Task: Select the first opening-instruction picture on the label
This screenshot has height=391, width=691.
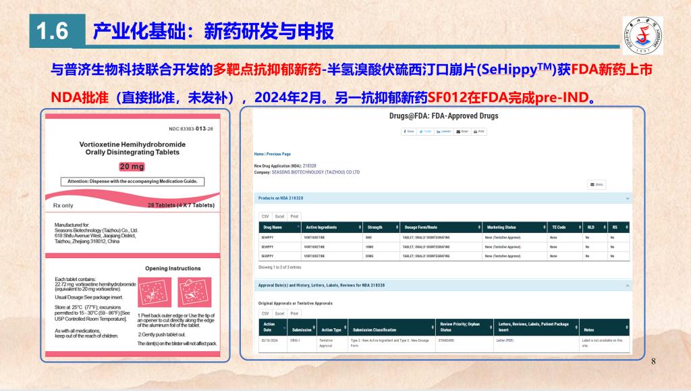Action: tap(155, 292)
